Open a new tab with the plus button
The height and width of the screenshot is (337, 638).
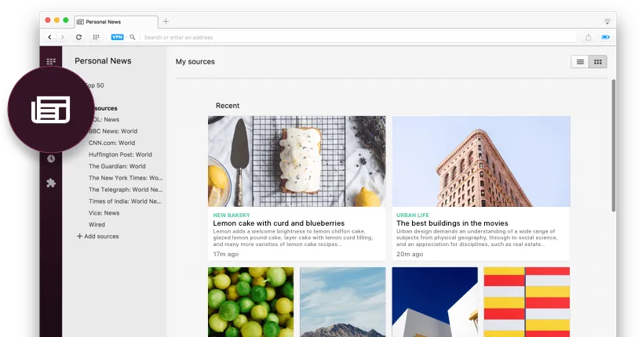(x=166, y=21)
